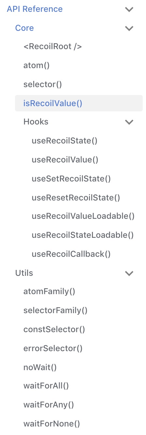Collapse API Reference section chevron
This screenshot has width=146, height=435.
pos(129,9)
